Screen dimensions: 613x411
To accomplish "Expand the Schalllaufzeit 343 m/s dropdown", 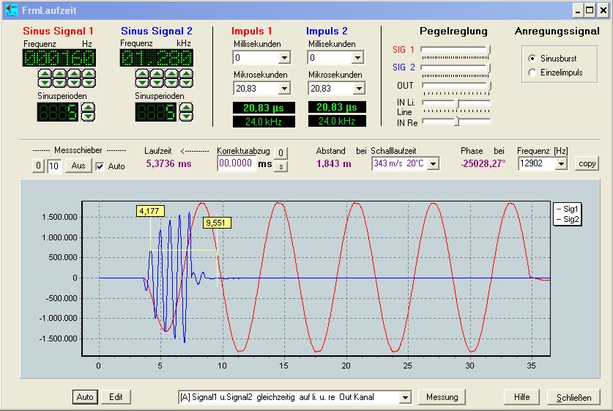I will [x=433, y=163].
